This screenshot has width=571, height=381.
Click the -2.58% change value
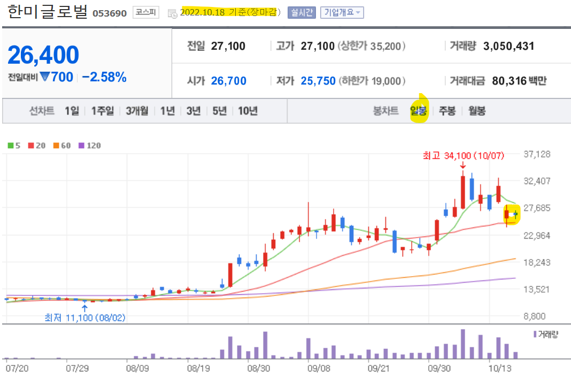click(104, 77)
